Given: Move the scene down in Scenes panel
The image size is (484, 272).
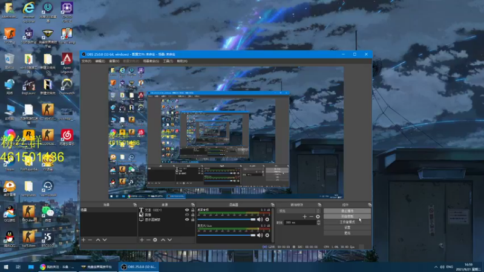Looking at the screenshot, I should [x=105, y=239].
